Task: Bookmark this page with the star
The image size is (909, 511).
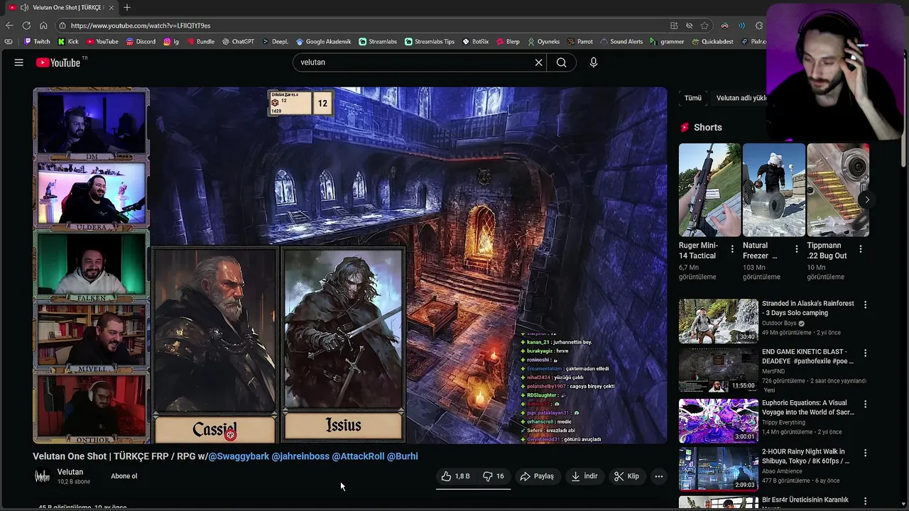Action: (704, 26)
